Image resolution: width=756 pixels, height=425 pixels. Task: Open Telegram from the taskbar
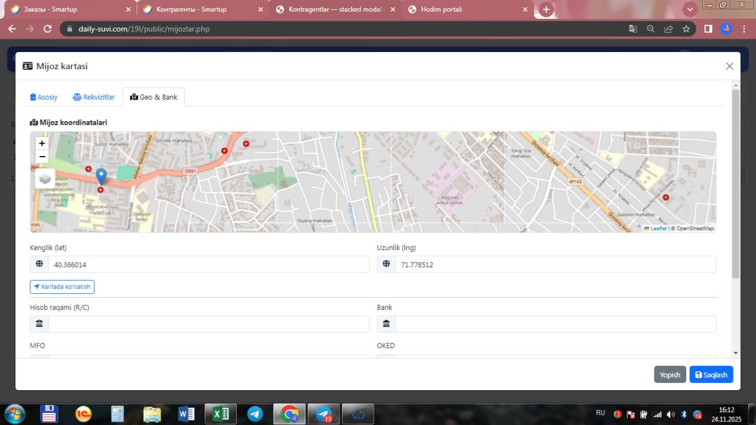[x=255, y=414]
